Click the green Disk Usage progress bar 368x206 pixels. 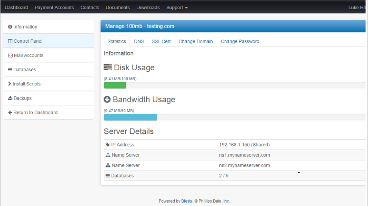click(x=115, y=85)
